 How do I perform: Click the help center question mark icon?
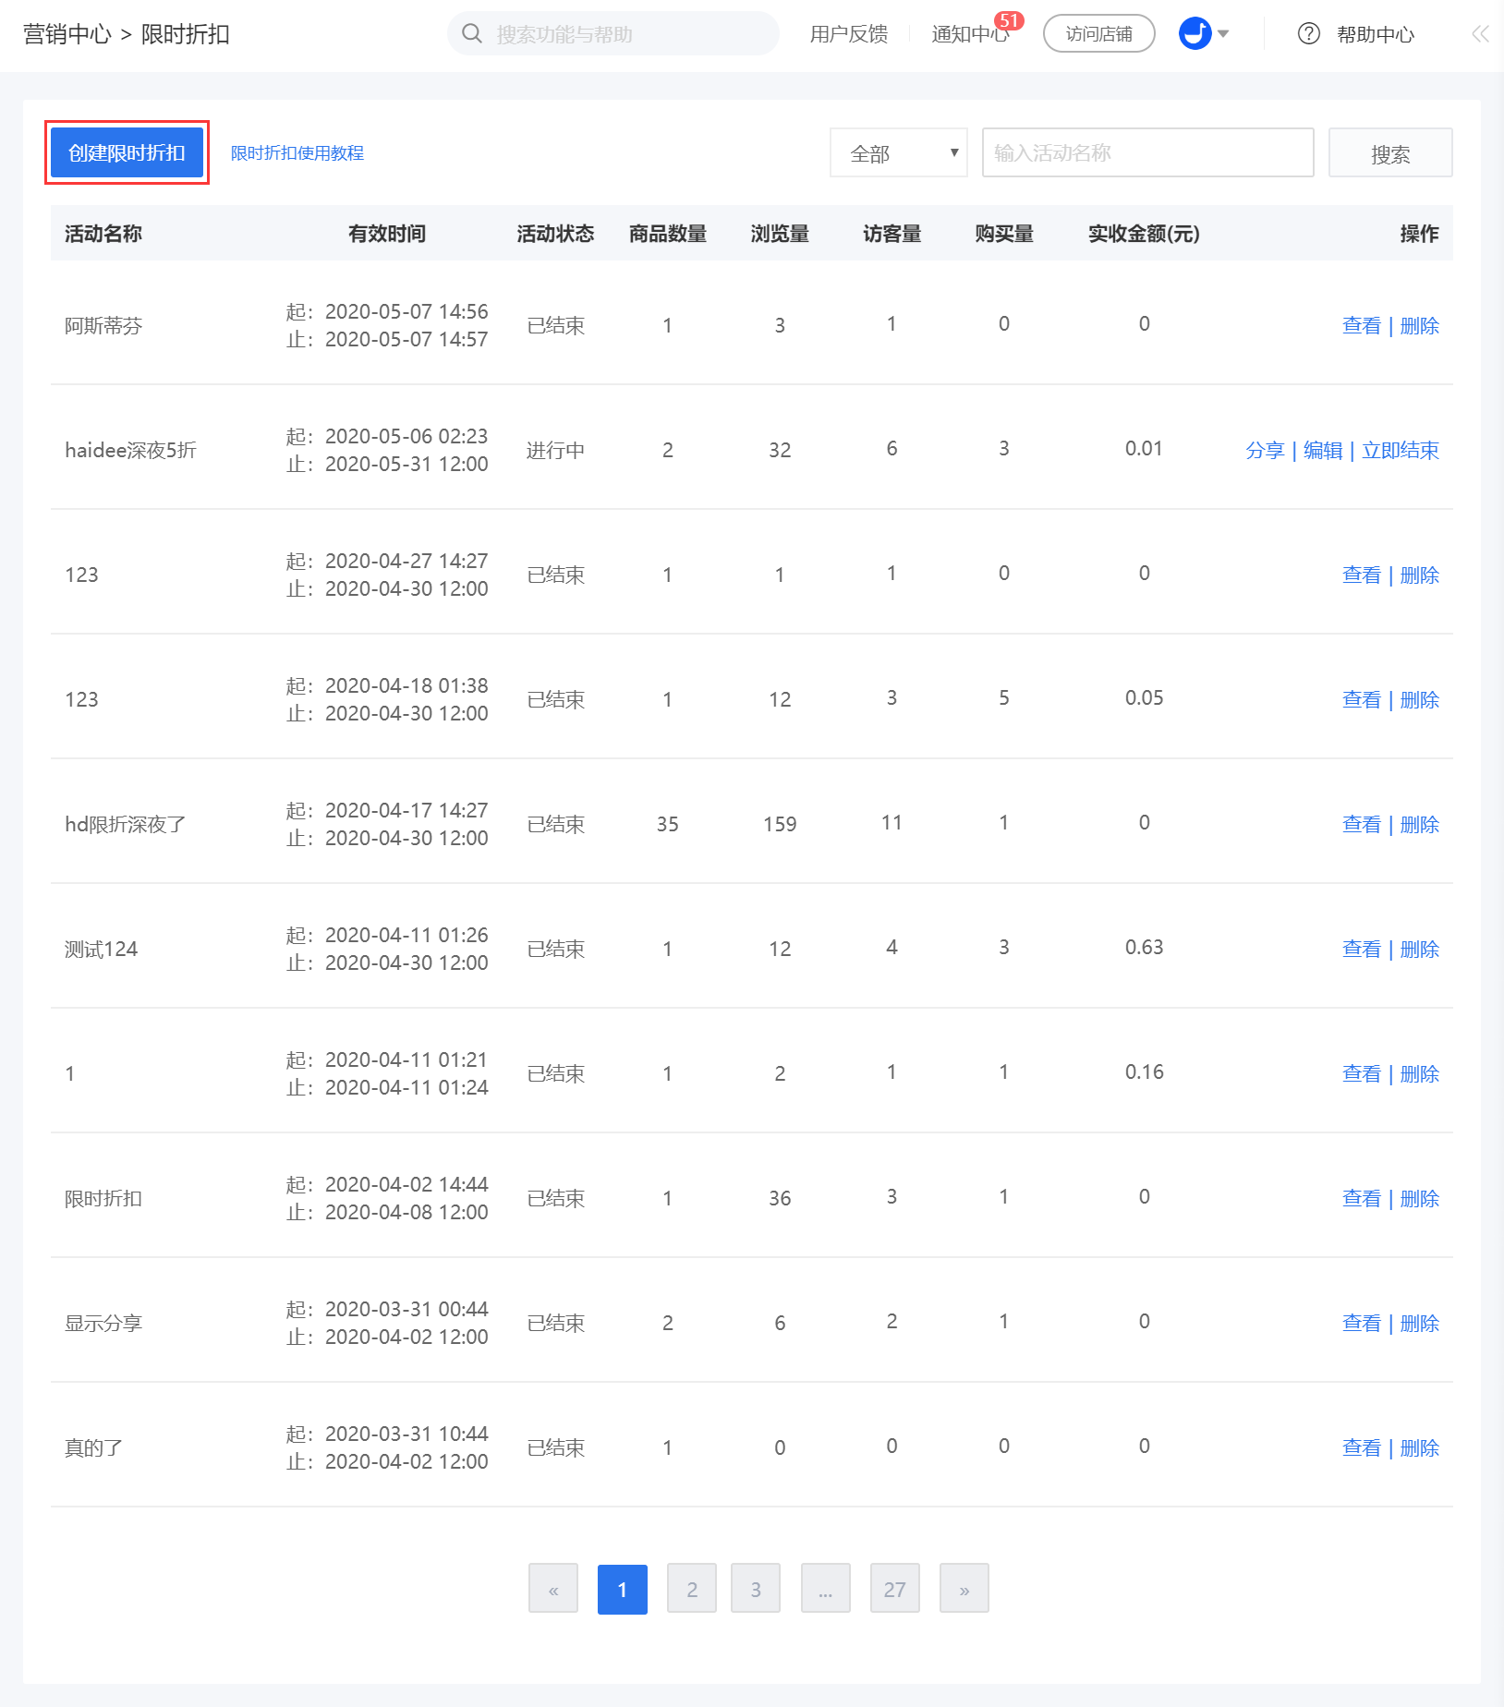pos(1308,34)
